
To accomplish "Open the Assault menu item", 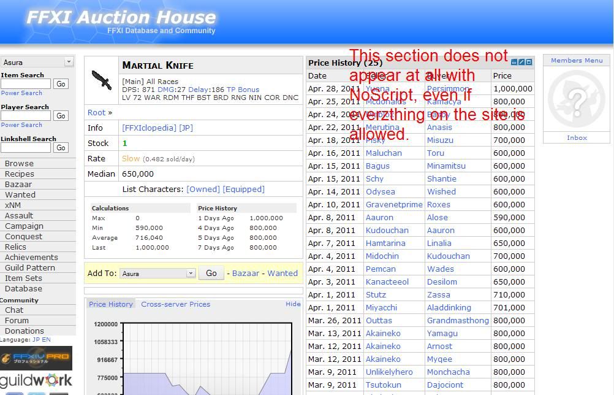I will [x=19, y=215].
